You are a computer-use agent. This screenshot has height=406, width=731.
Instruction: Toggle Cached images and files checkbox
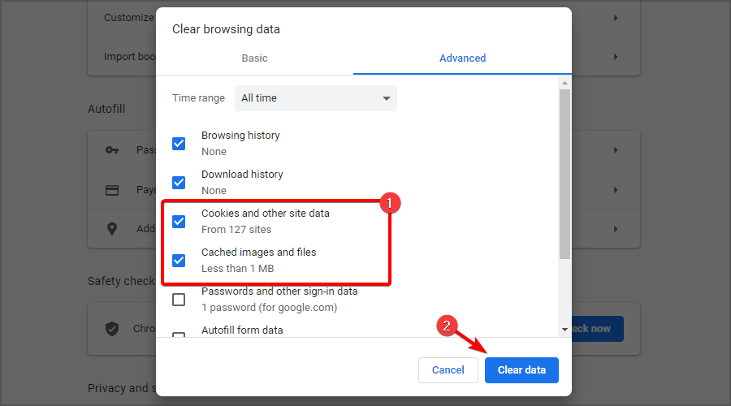pos(179,260)
